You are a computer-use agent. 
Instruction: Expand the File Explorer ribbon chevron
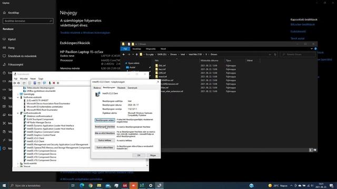(312, 49)
